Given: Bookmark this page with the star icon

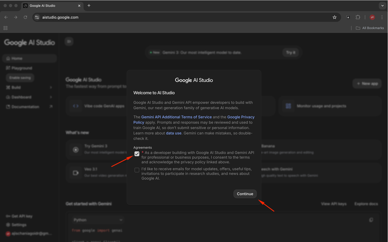Looking at the screenshot, I should [x=334, y=17].
